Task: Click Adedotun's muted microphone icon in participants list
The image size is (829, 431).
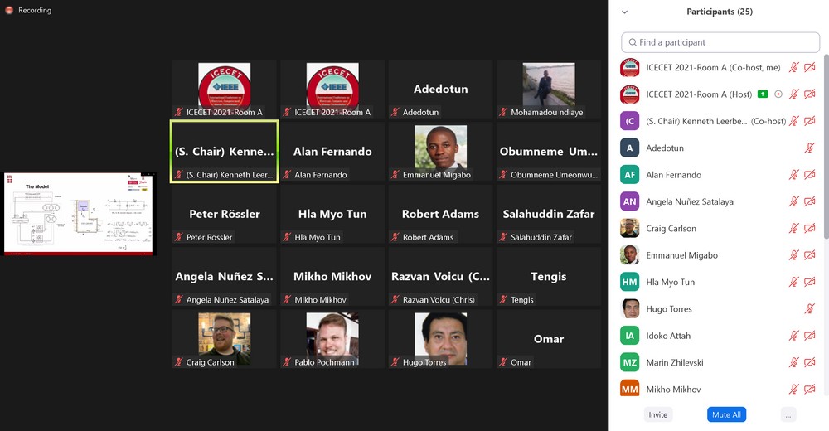Action: [x=809, y=148]
